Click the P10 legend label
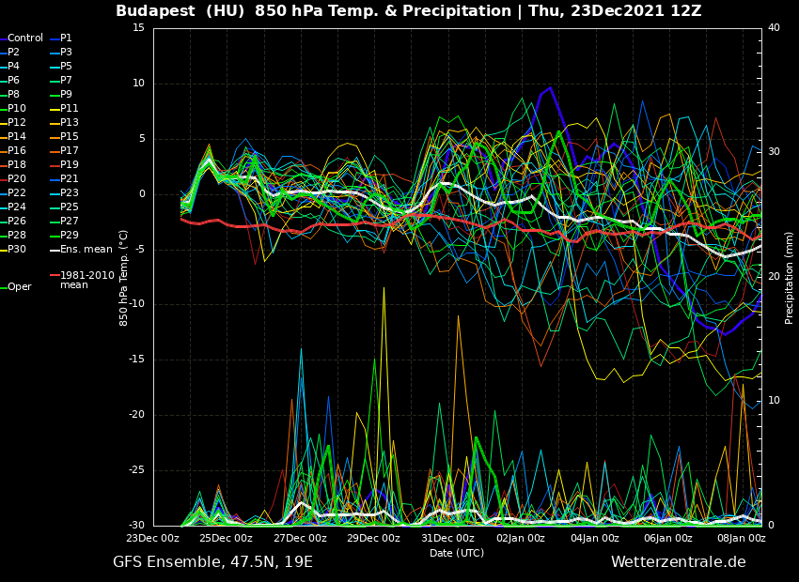The image size is (799, 582). click(x=17, y=109)
